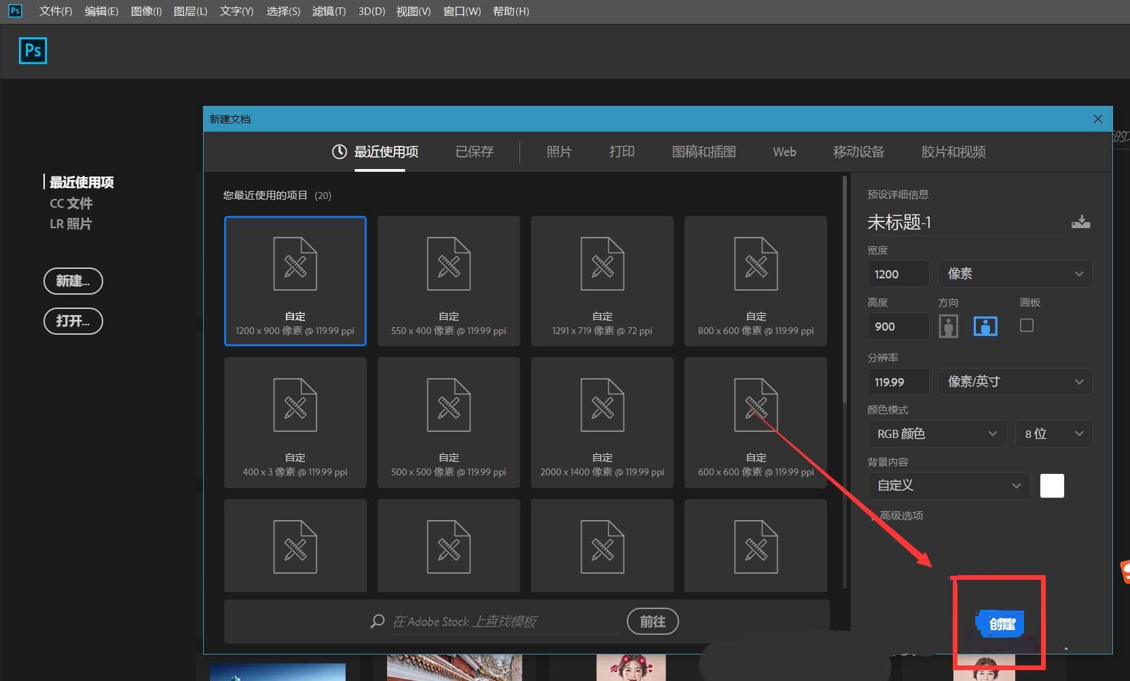The width and height of the screenshot is (1130, 681).
Task: Click the search magnifier icon for Adobe Stock
Action: [378, 621]
